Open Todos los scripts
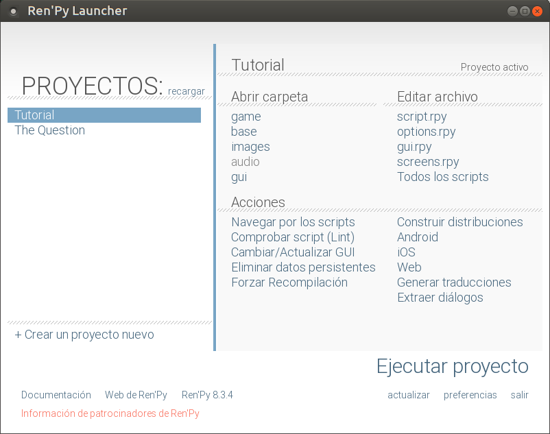This screenshot has width=550, height=434. pyautogui.click(x=442, y=176)
